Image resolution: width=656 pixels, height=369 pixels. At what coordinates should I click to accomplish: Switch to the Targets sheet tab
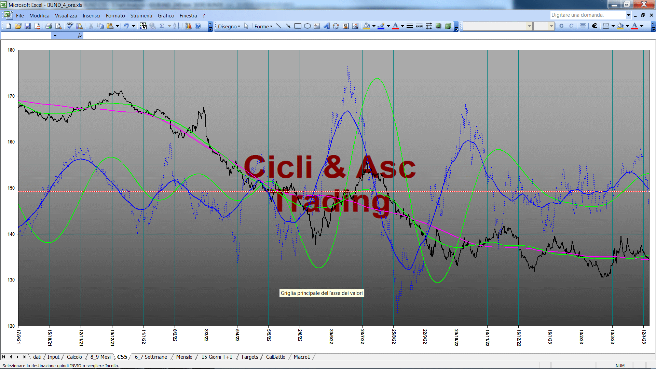(249, 357)
